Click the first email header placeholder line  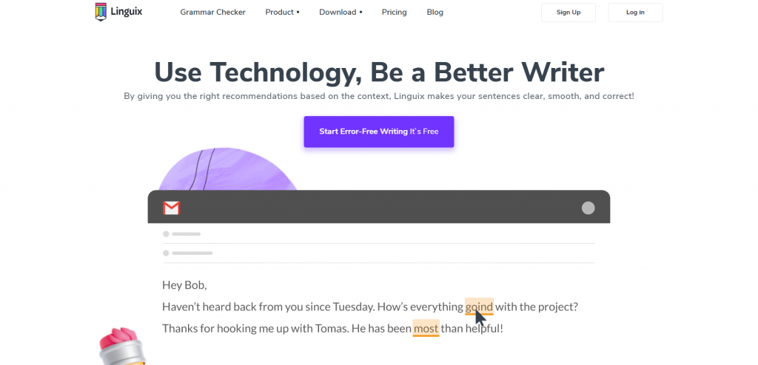coord(186,234)
